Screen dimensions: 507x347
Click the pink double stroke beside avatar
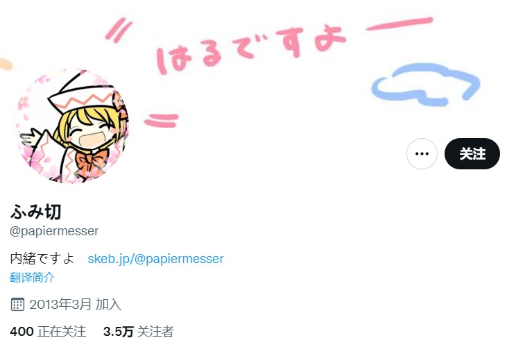(x=162, y=120)
